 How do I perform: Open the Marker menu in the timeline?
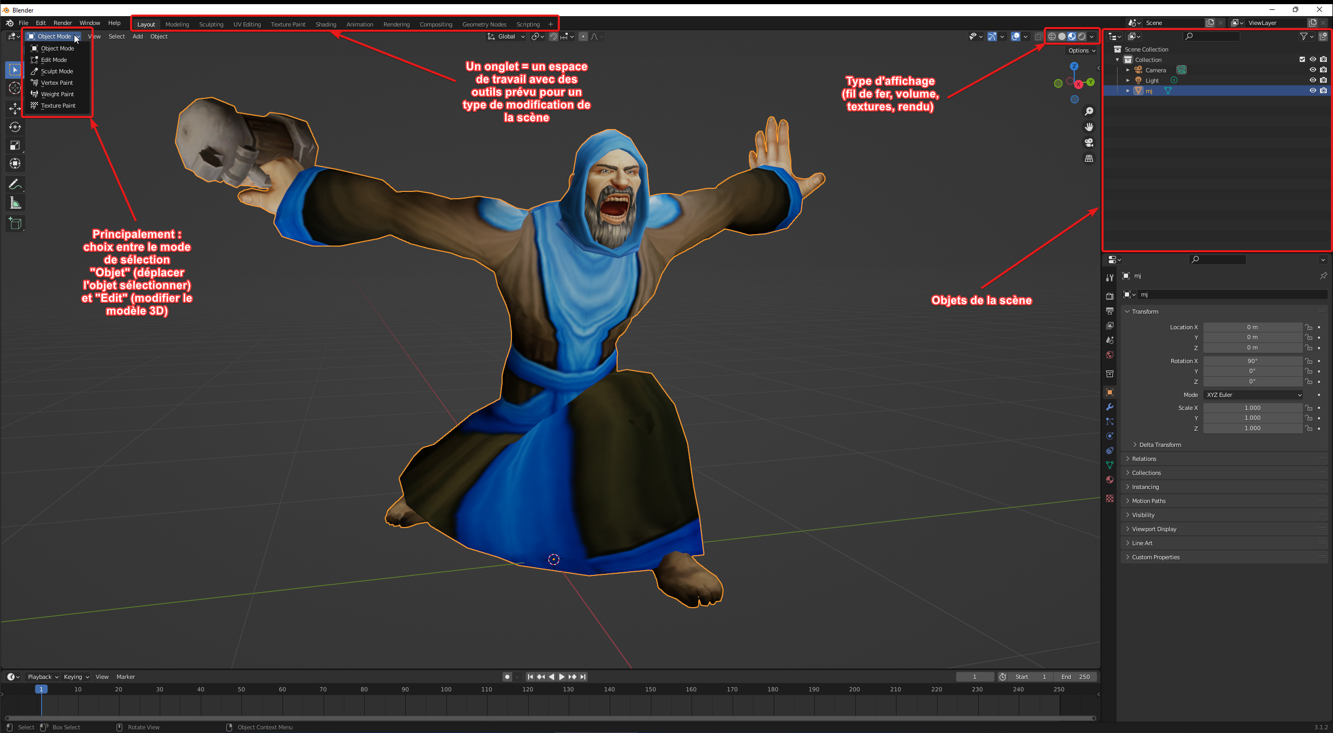click(125, 677)
